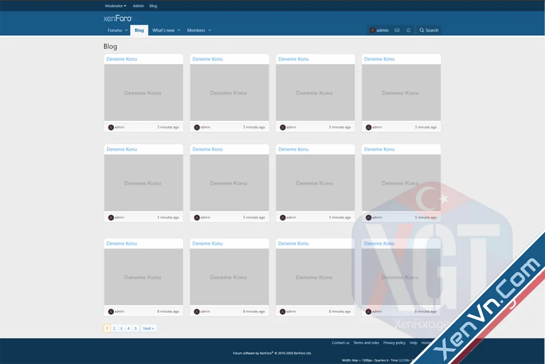Viewport: 545px width, 364px height.
Task: Click the XenForo logo
Action: coord(118,18)
